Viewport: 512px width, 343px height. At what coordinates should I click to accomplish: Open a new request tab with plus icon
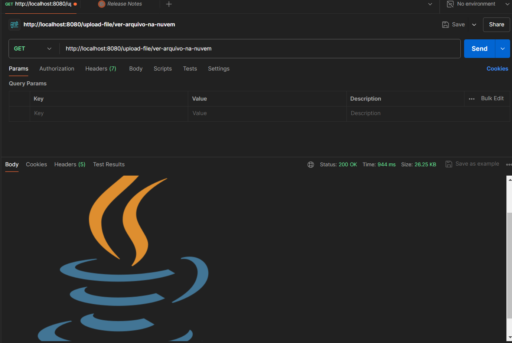(169, 4)
